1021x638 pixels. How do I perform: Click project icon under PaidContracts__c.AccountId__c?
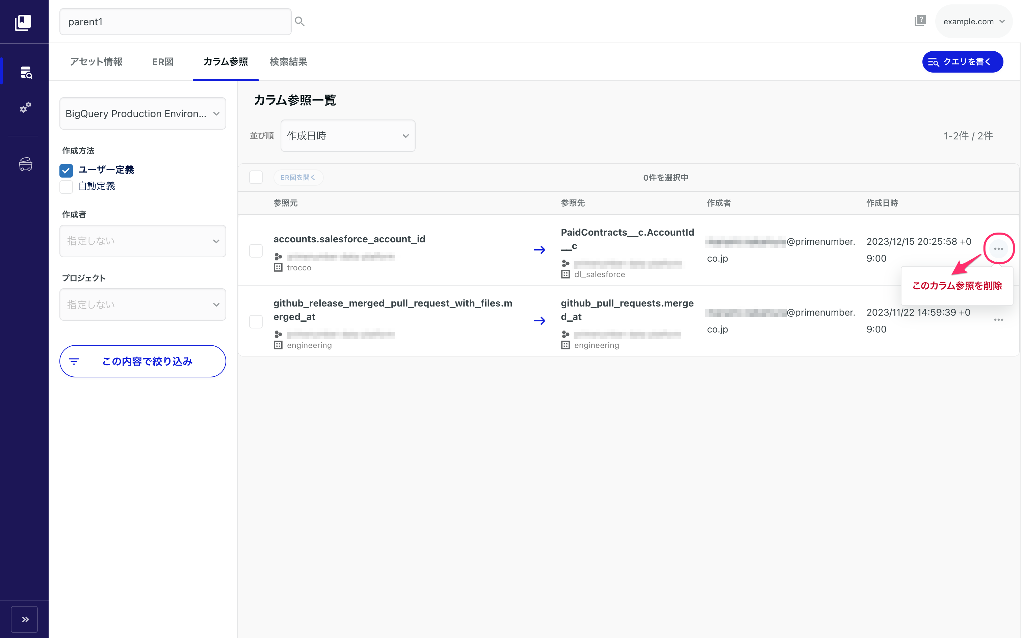click(x=565, y=263)
